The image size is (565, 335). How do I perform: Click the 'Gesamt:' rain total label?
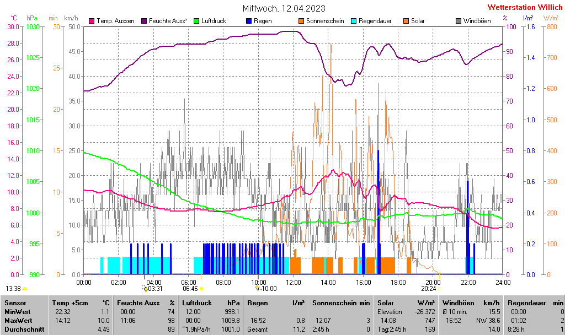pos(258,329)
